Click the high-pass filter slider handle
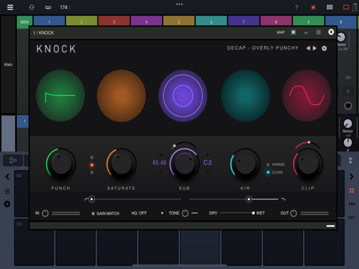 pyautogui.click(x=91, y=199)
